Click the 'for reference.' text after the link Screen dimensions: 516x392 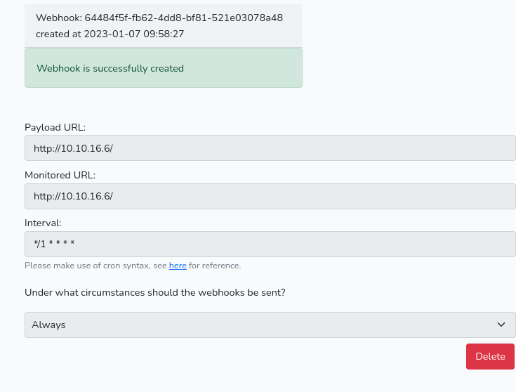215,266
